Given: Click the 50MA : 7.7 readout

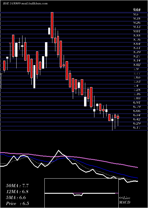Looking at the screenshot, I should tap(17, 186).
